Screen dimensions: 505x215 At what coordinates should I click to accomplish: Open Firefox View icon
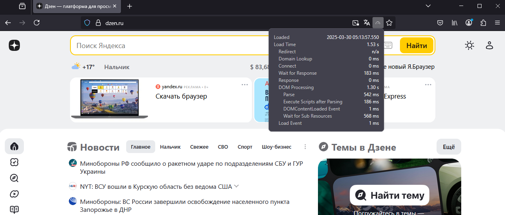(22, 6)
